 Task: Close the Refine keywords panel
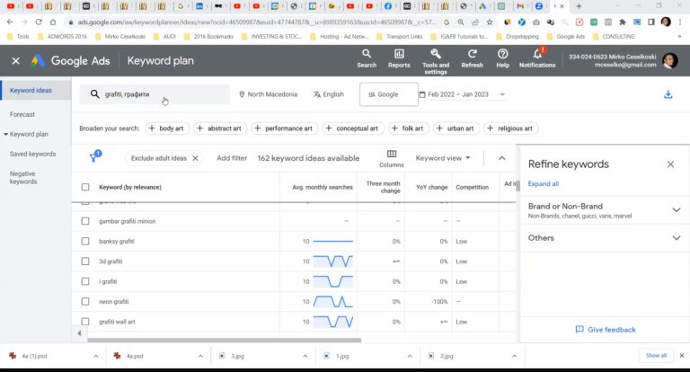pyautogui.click(x=670, y=164)
